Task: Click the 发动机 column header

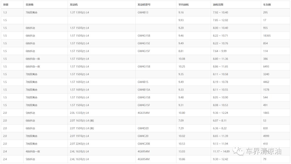Action: pyautogui.click(x=74, y=5)
